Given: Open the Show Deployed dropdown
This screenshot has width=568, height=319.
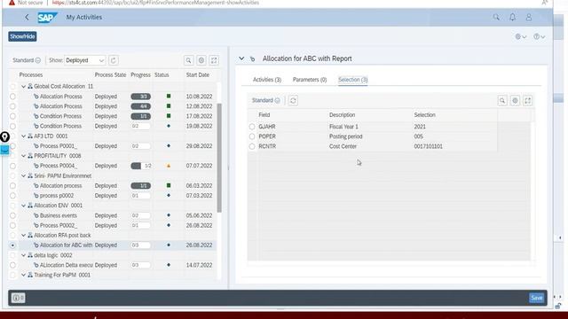Looking at the screenshot, I should [85, 60].
